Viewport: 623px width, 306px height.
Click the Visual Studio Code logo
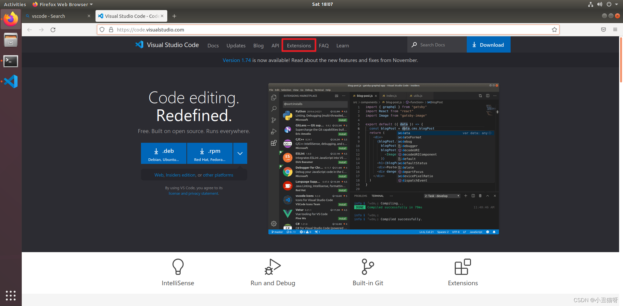tap(140, 44)
